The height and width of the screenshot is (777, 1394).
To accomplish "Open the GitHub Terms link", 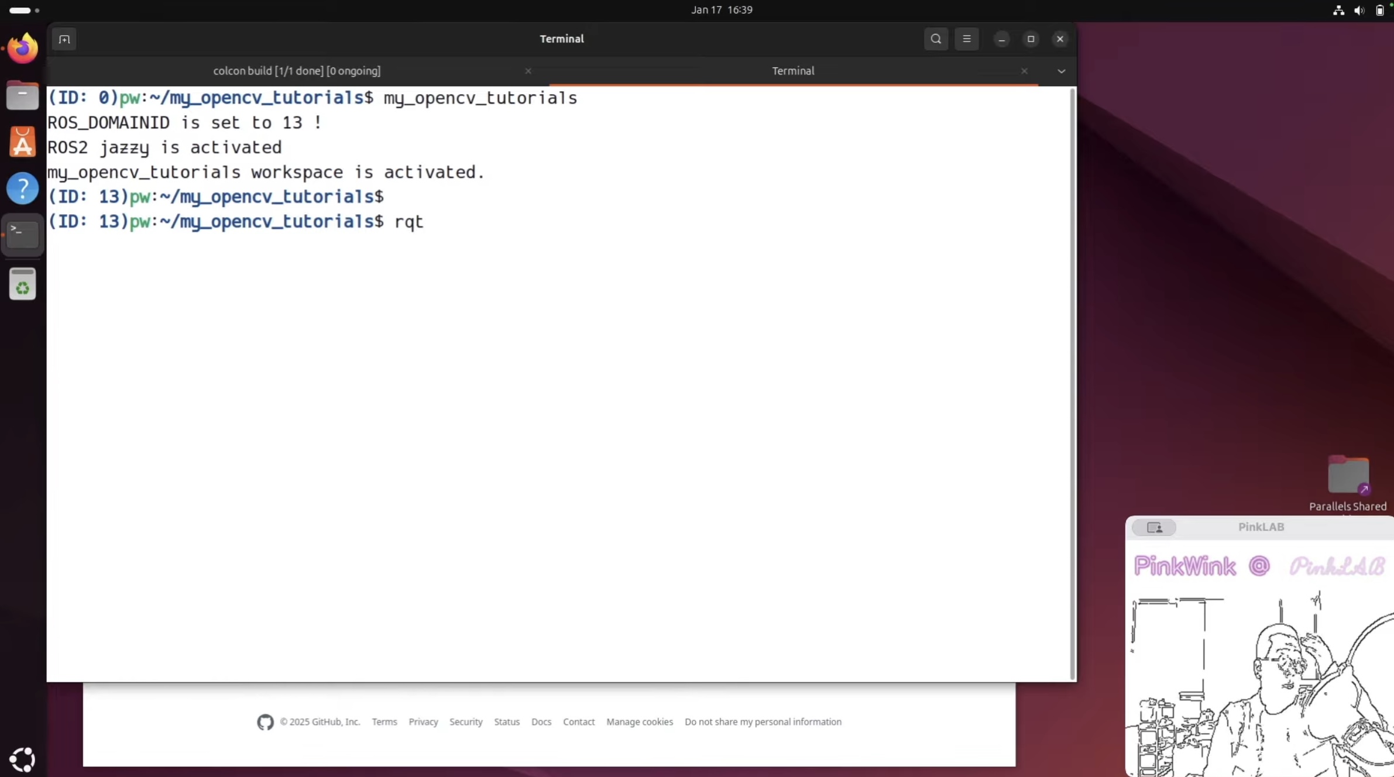I will (384, 721).
